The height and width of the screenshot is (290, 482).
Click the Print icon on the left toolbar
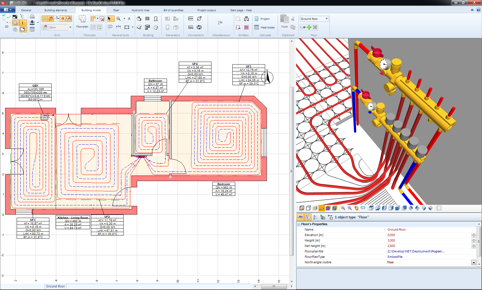pos(32,17)
